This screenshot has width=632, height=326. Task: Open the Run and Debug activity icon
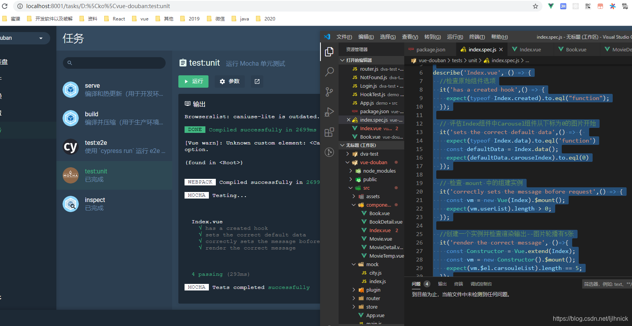pyautogui.click(x=329, y=112)
